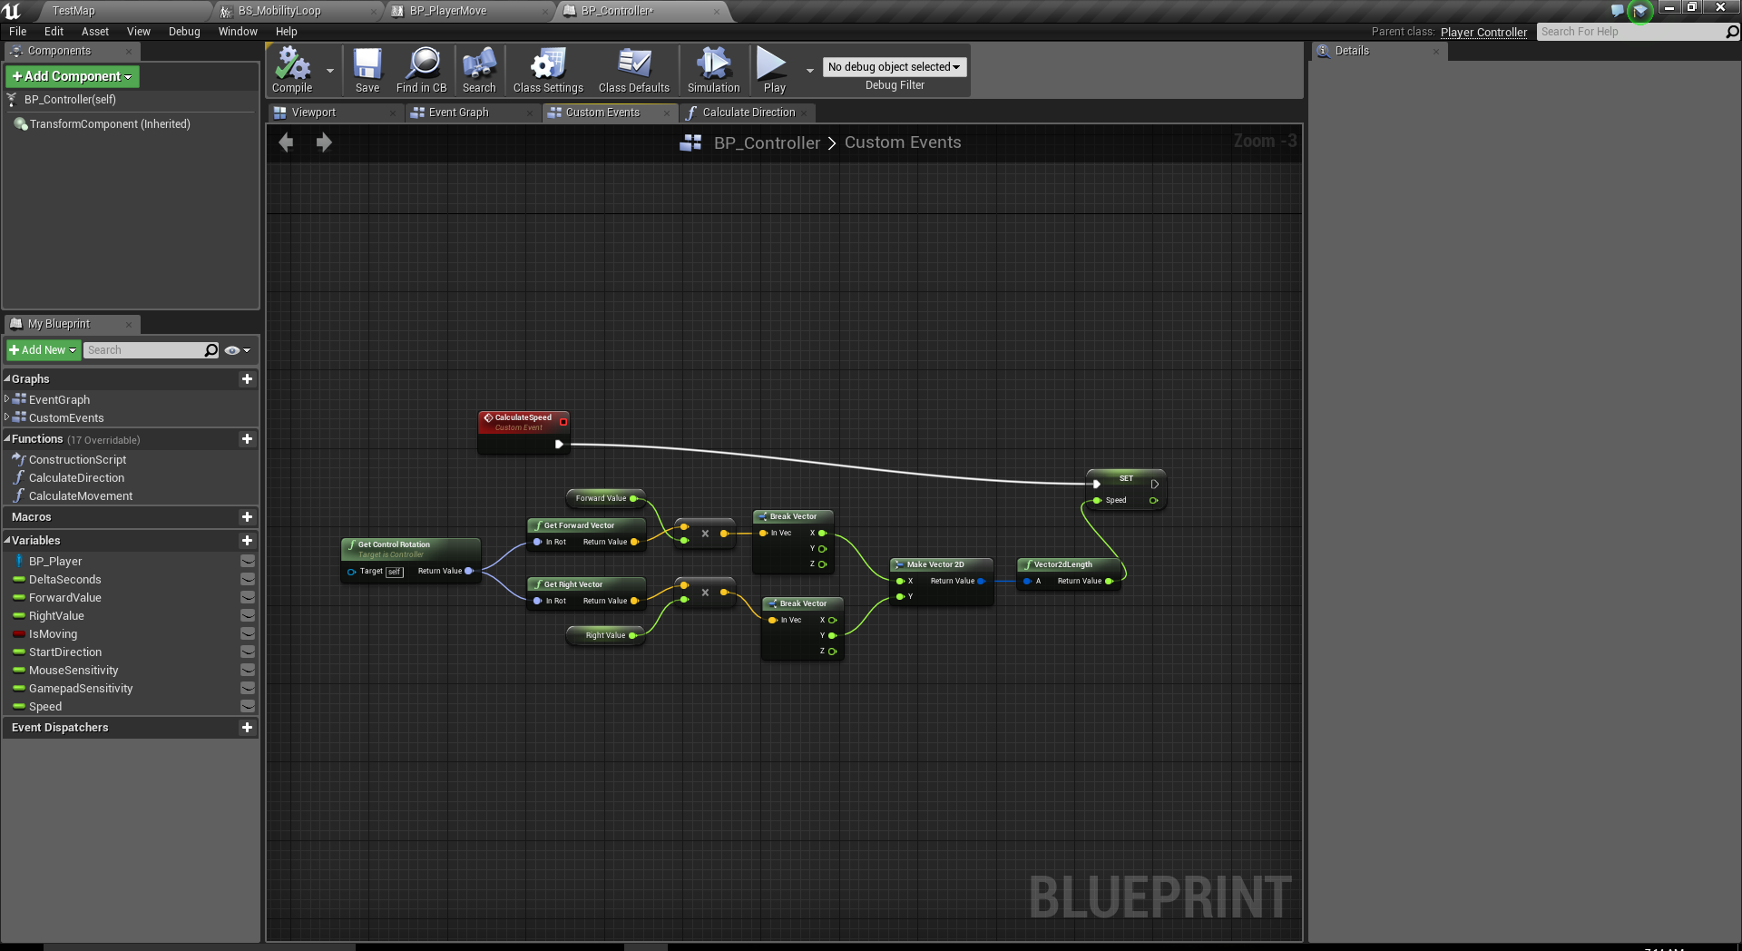The image size is (1742, 951).
Task: Open Player Controller parent class link
Action: 1483,33
